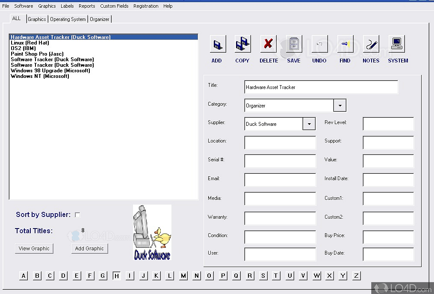Click the SAVE toolbar icon

pyautogui.click(x=294, y=44)
